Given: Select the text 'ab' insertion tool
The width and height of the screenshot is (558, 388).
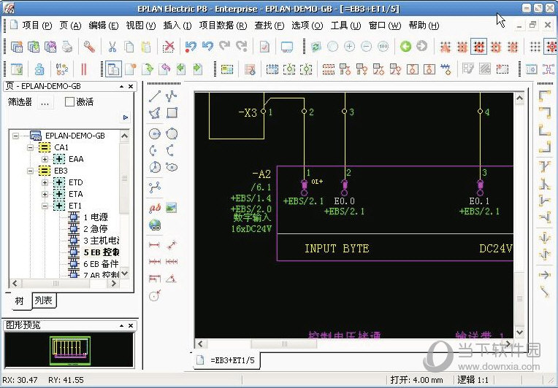Looking at the screenshot, I should click(x=155, y=208).
